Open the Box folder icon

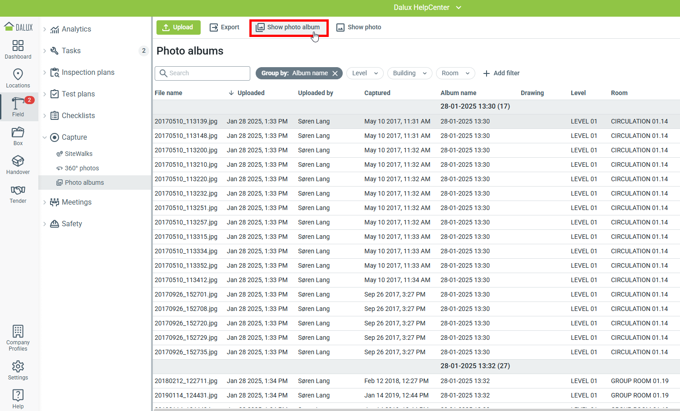pos(18,132)
